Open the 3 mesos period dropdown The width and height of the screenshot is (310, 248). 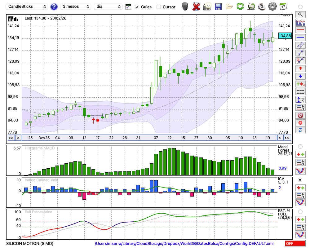coord(76,7)
